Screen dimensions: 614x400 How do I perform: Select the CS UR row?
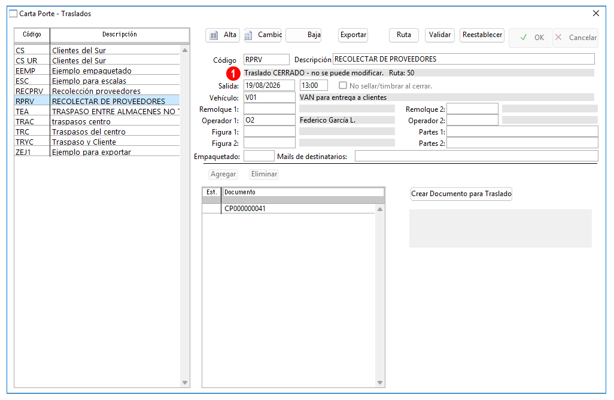97,60
